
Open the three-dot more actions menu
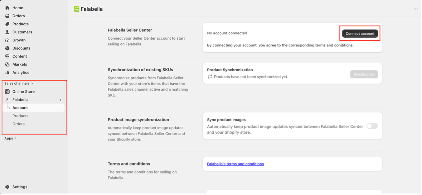pos(415,9)
